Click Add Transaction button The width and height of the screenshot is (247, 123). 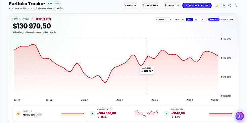coord(197,5)
